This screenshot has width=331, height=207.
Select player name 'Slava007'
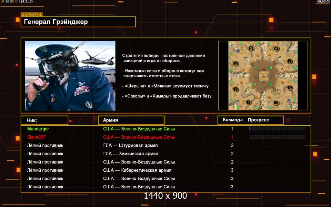(36, 137)
